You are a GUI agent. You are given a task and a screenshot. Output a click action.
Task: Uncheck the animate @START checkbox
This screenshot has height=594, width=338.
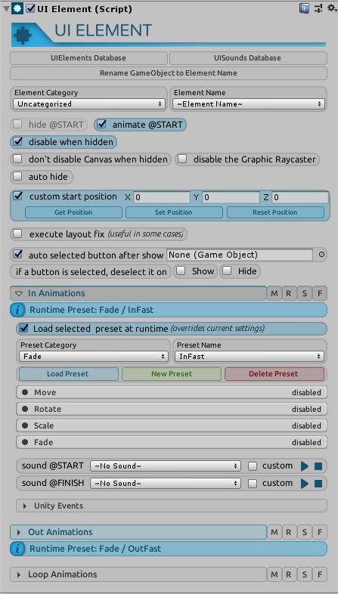point(101,124)
